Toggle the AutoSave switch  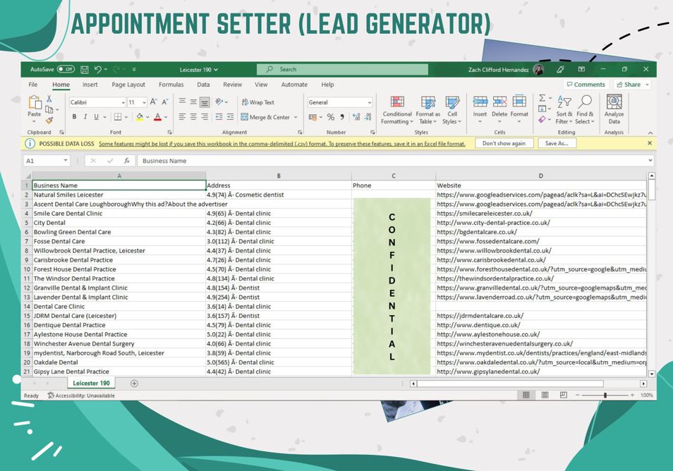(x=66, y=69)
